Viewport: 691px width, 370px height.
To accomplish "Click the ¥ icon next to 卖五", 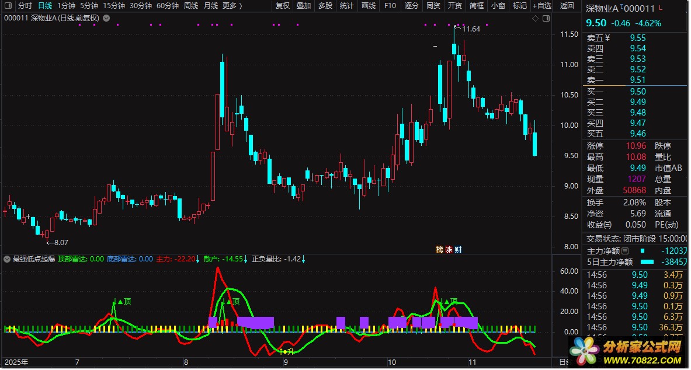I will 607,38.
